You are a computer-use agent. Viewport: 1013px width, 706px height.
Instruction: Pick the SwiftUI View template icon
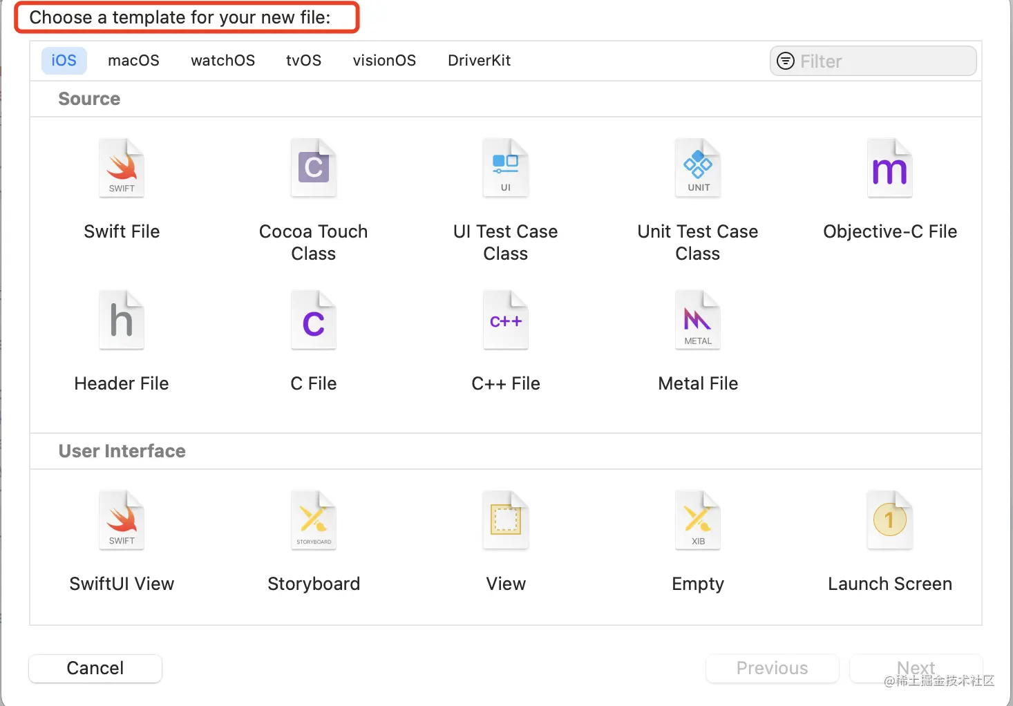pos(122,521)
